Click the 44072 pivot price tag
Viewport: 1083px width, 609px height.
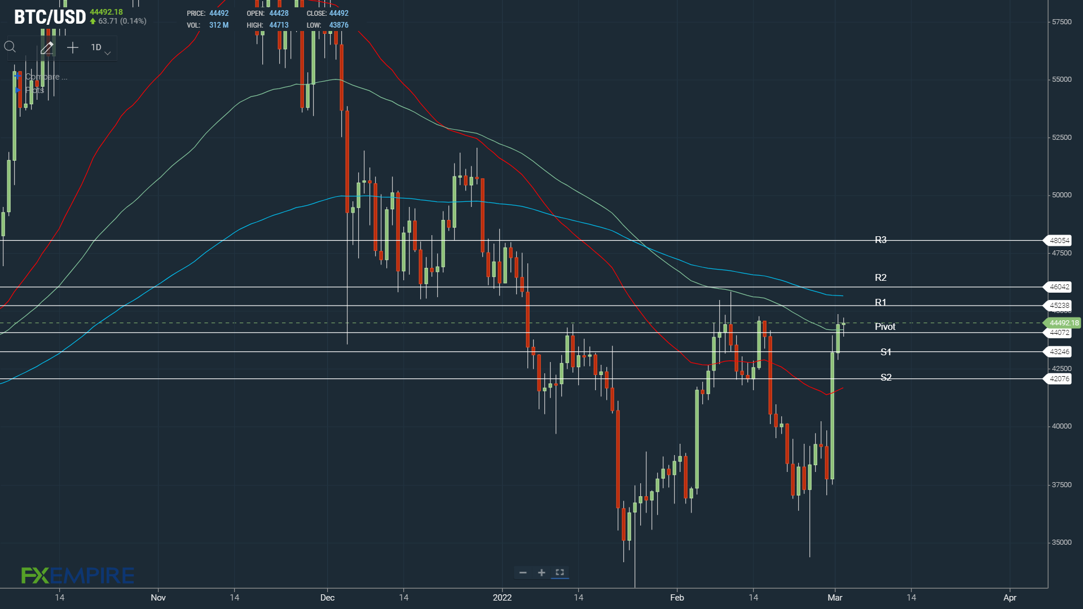1058,333
